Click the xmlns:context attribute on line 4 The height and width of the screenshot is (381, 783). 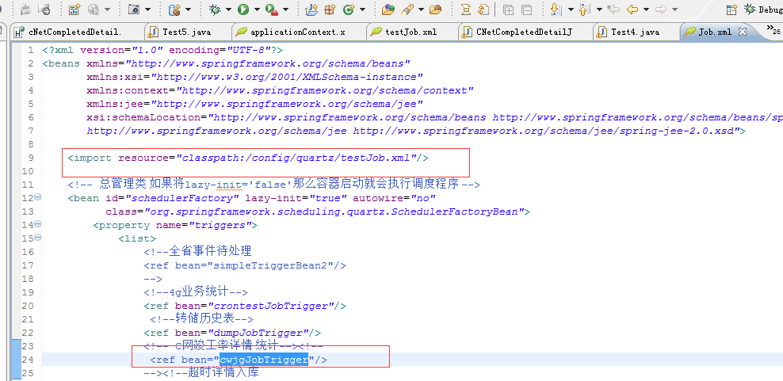(280, 90)
